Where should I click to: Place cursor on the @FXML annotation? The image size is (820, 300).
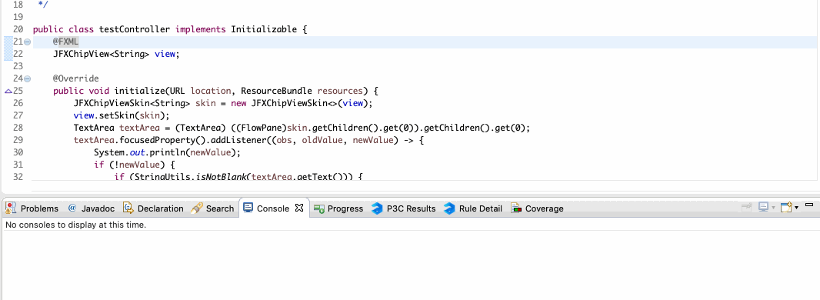point(65,42)
